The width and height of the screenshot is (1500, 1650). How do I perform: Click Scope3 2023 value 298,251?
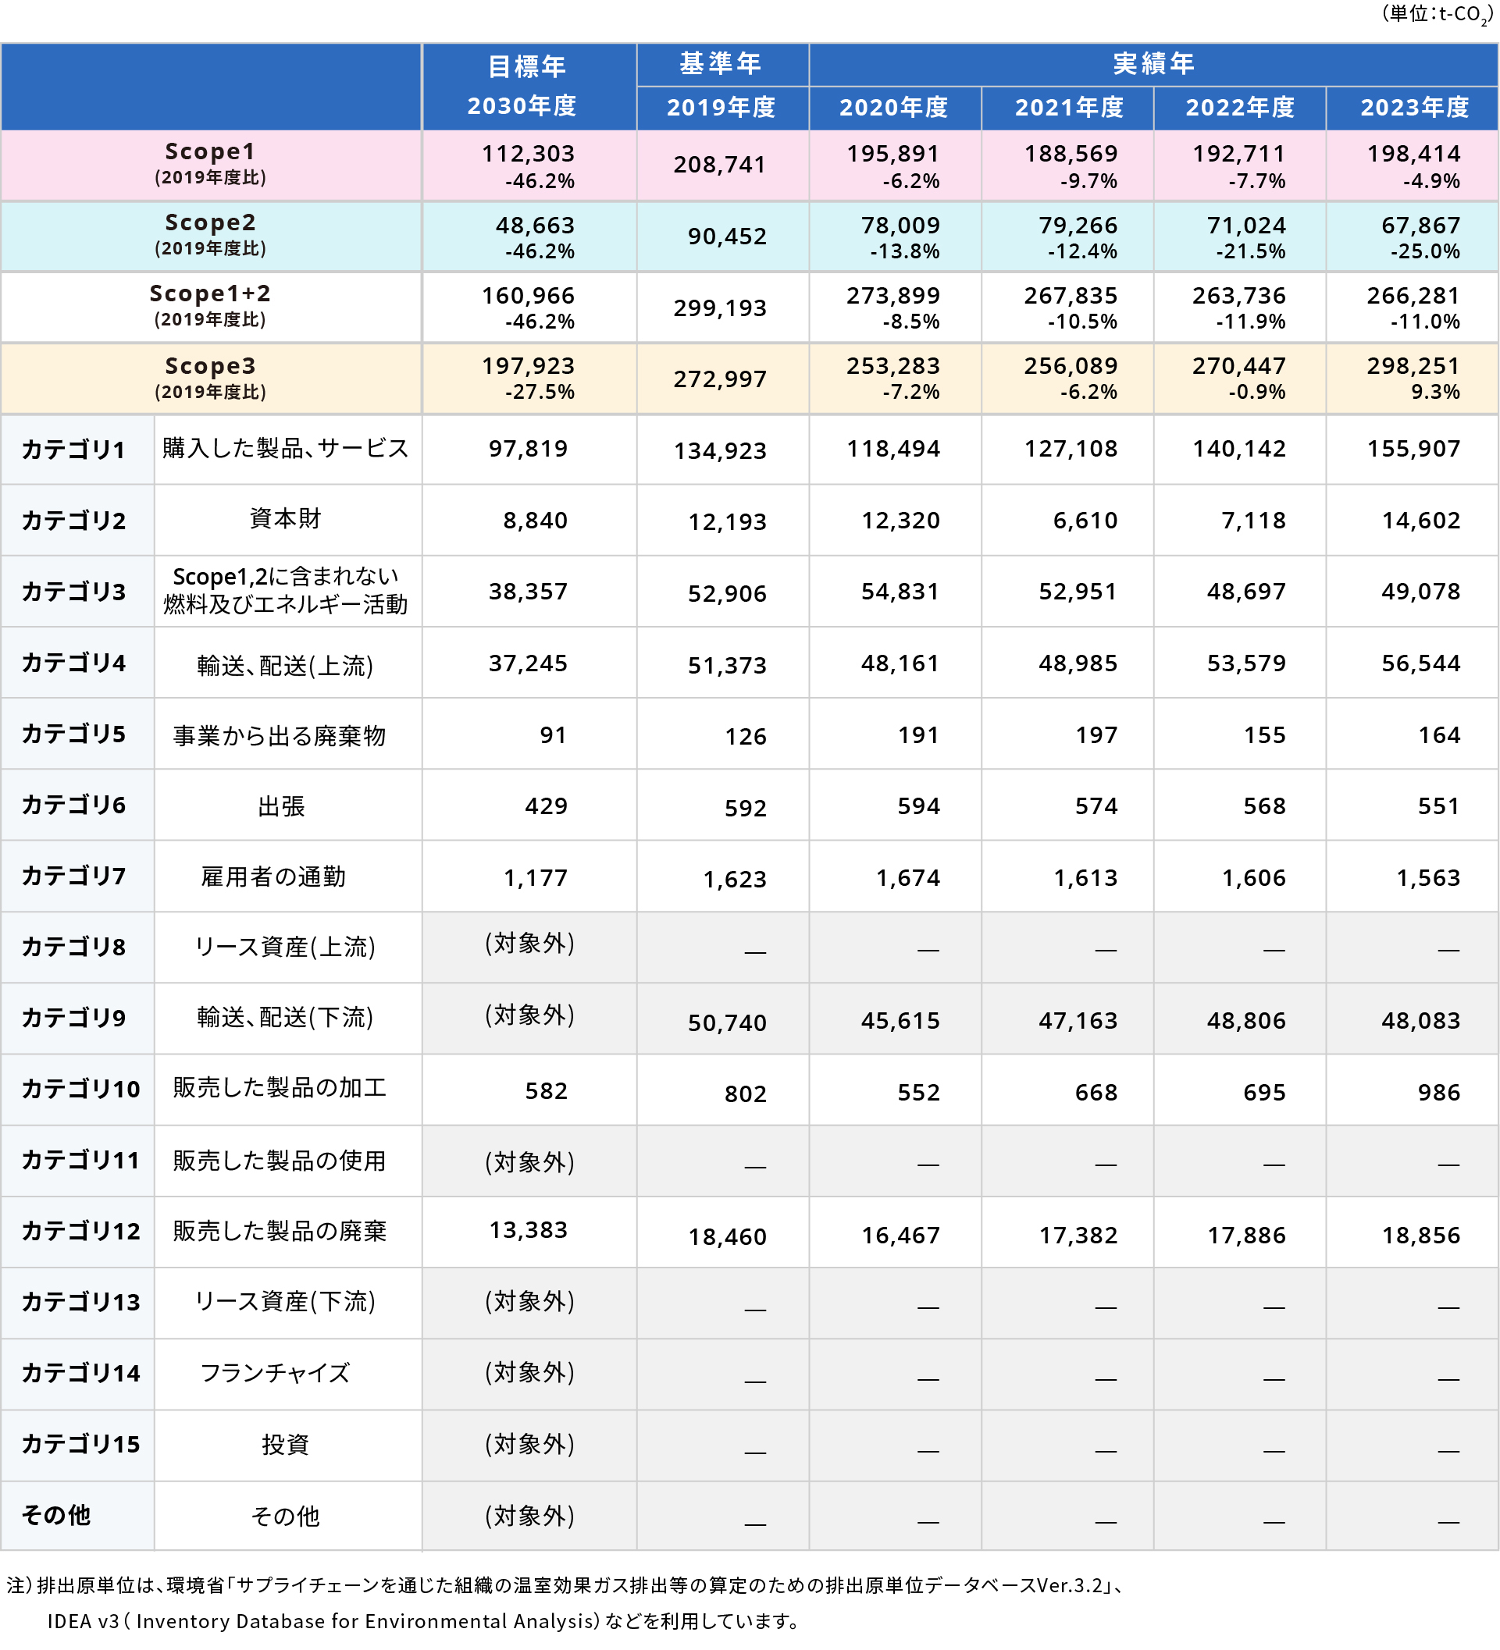coord(1413,366)
